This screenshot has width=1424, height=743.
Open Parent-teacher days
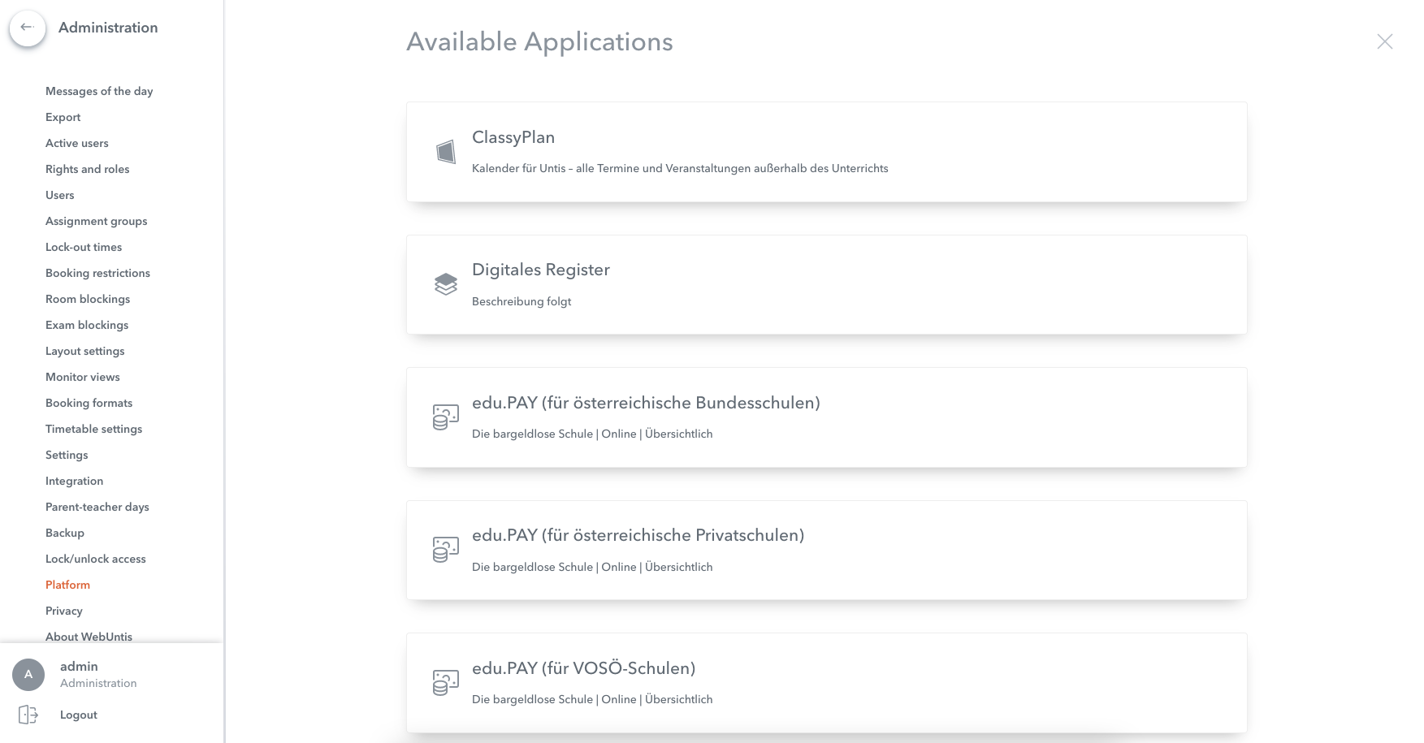97,507
